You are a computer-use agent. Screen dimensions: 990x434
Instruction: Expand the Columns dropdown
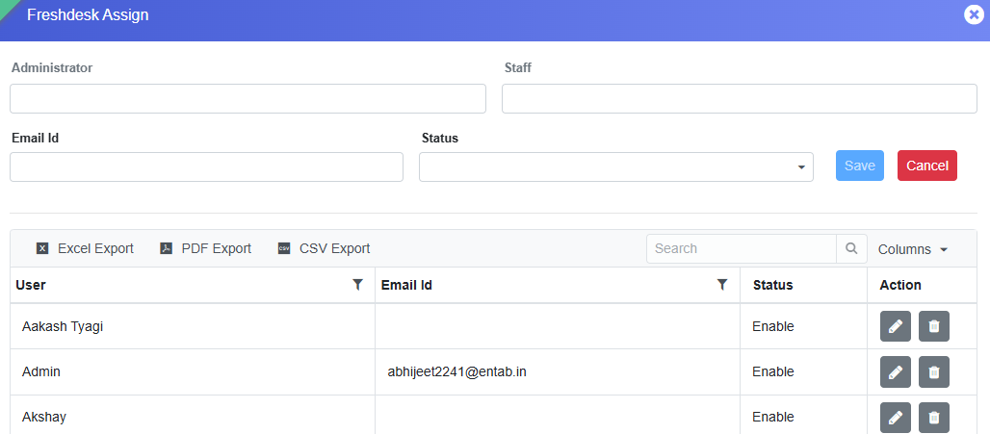click(x=913, y=249)
